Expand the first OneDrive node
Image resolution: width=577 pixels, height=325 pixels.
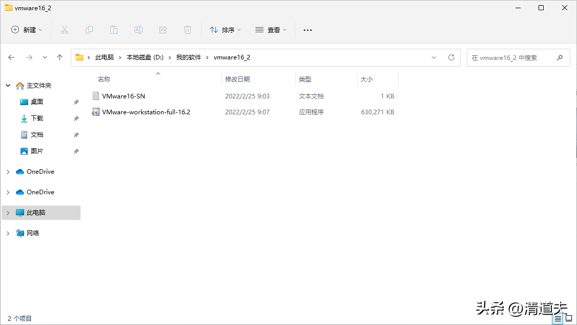[x=8, y=172]
